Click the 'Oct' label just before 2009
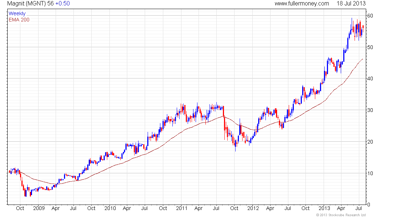Viewport: 400px width, 218px height. click(20, 208)
